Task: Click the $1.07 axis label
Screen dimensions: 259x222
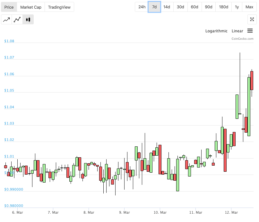Action: click(9, 57)
